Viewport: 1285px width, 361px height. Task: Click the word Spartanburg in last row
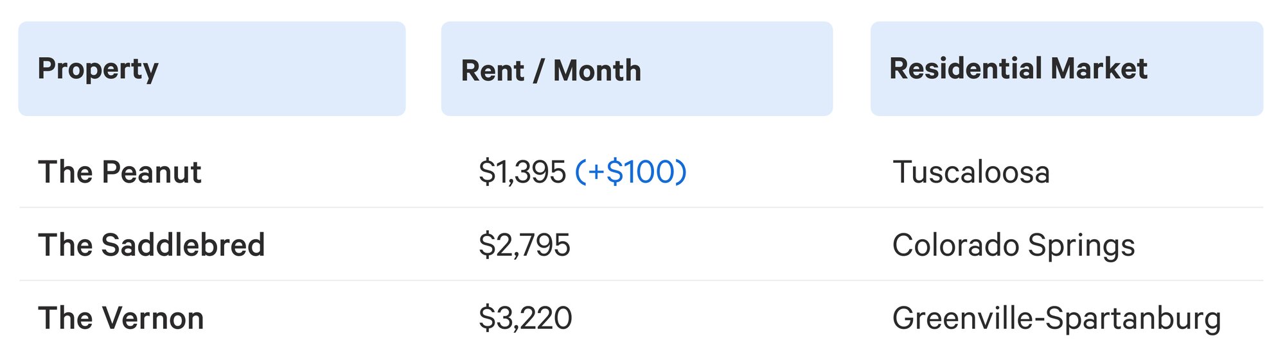point(1134,320)
